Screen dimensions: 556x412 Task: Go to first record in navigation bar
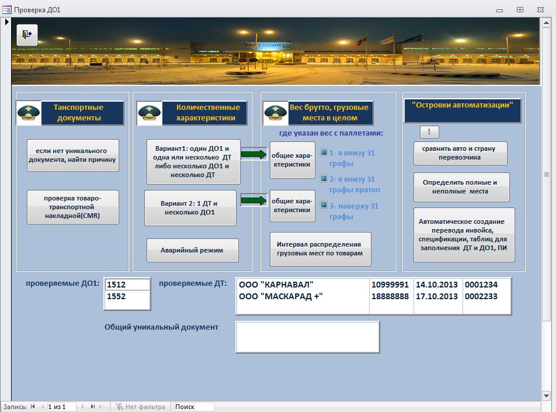coord(33,407)
